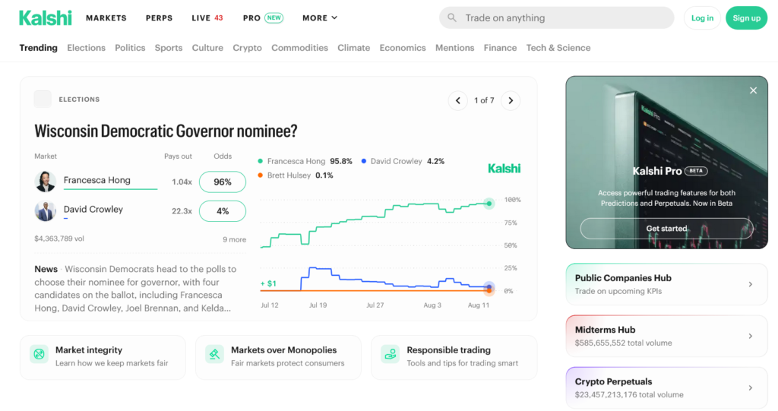This screenshot has height=411, width=778.
Task: Open the Responsible trading card
Action: 454,357
